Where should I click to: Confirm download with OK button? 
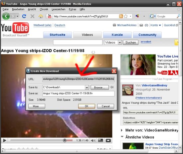(x=87, y=106)
